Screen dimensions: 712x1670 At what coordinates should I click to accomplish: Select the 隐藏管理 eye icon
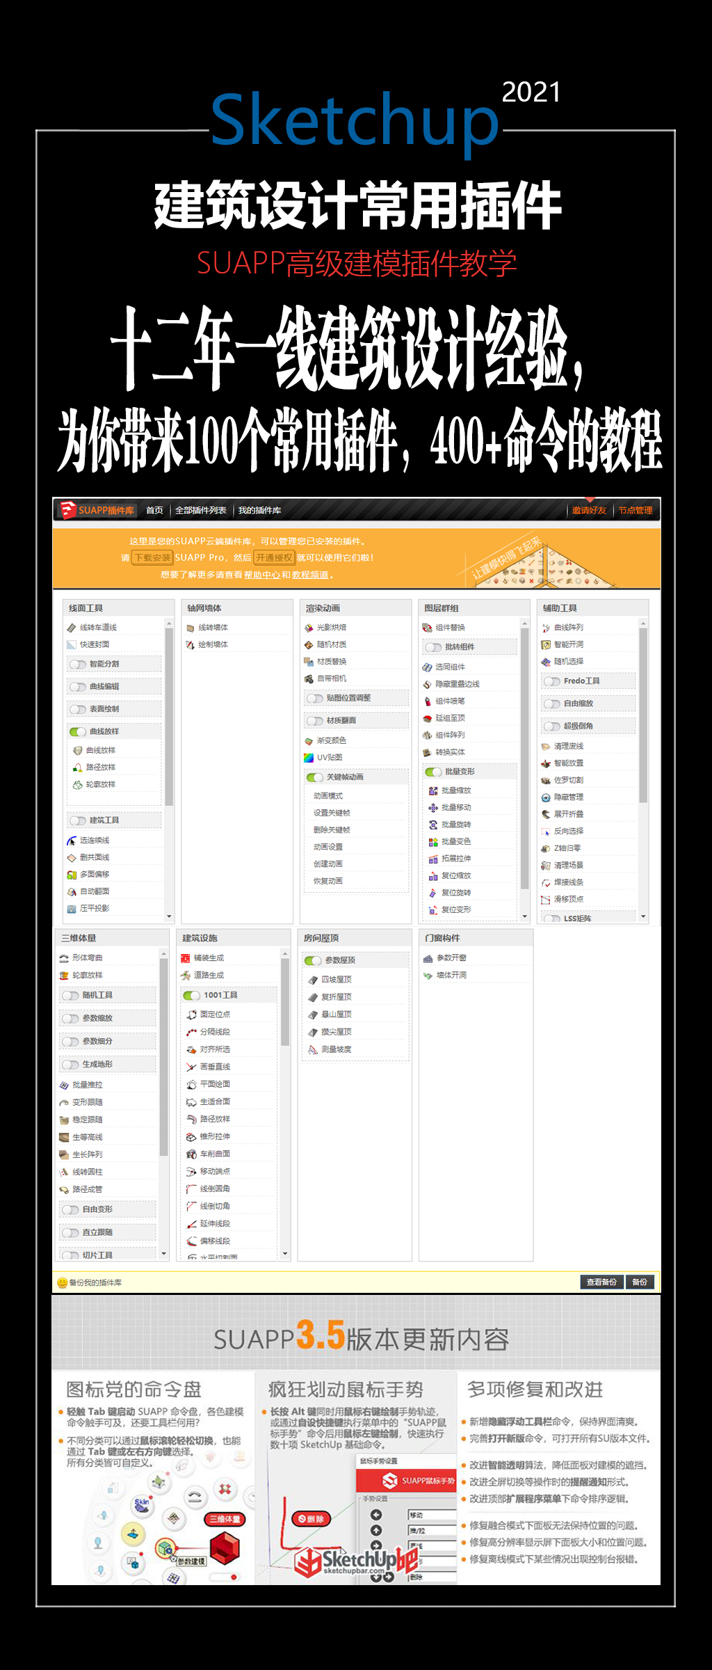click(546, 797)
